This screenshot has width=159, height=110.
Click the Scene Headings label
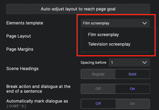(22, 69)
